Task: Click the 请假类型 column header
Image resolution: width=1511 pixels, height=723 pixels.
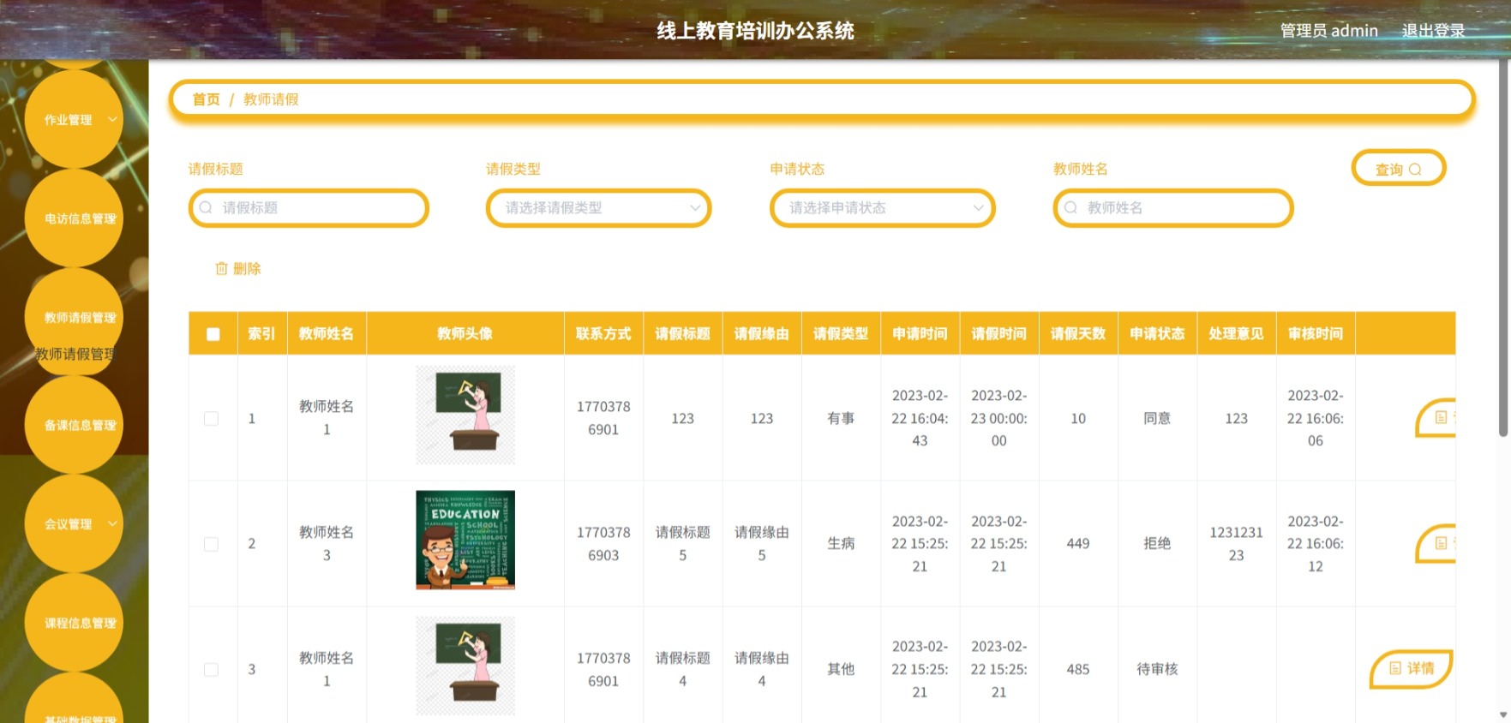Action: tap(841, 333)
